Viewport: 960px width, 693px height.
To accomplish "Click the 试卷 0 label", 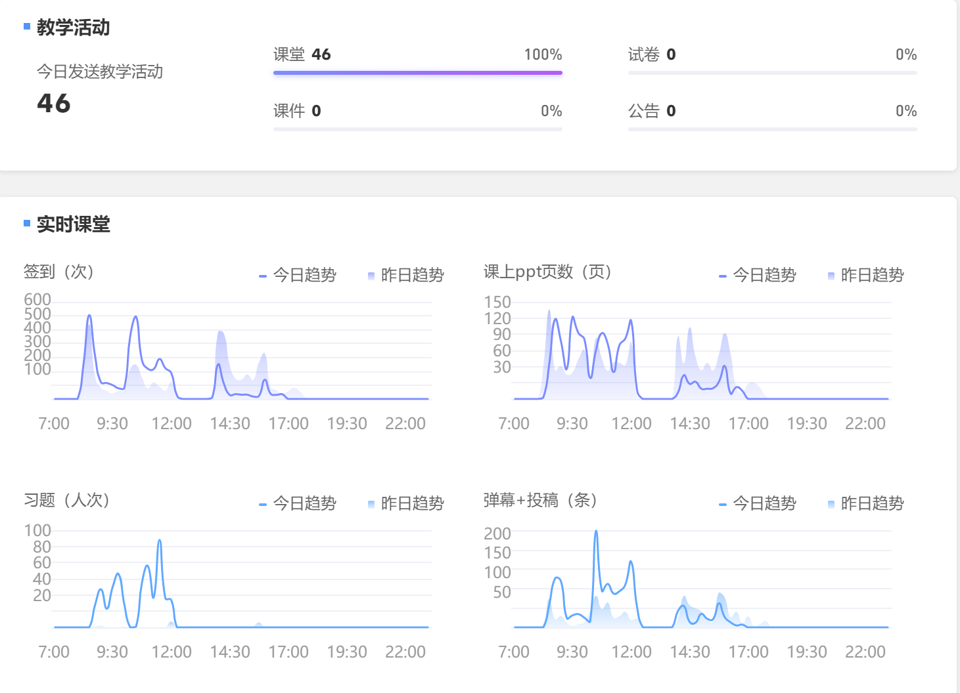I will [652, 54].
